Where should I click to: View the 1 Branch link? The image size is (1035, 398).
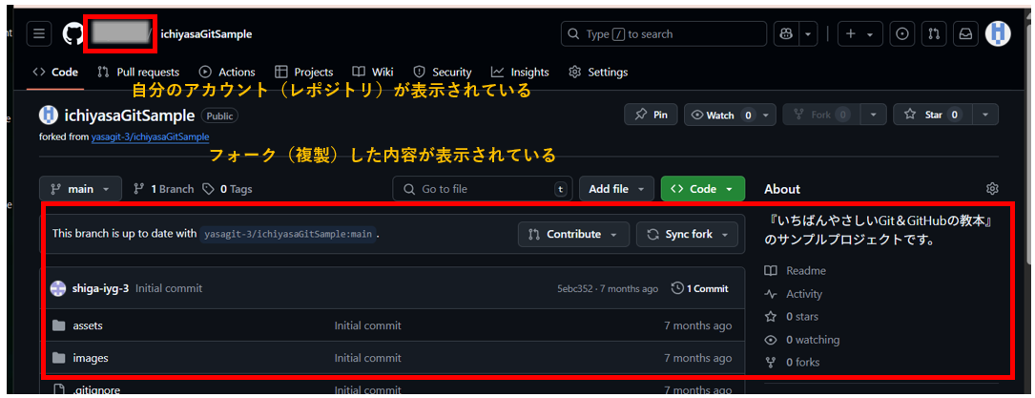(164, 189)
